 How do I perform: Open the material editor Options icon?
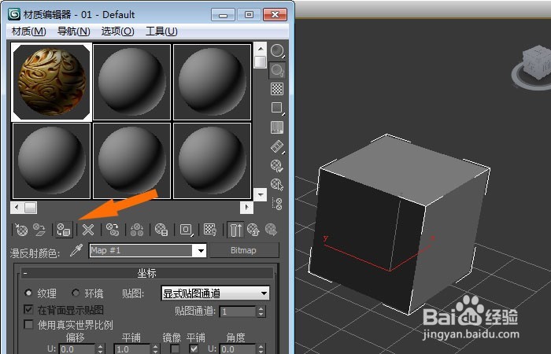pyautogui.click(x=277, y=165)
